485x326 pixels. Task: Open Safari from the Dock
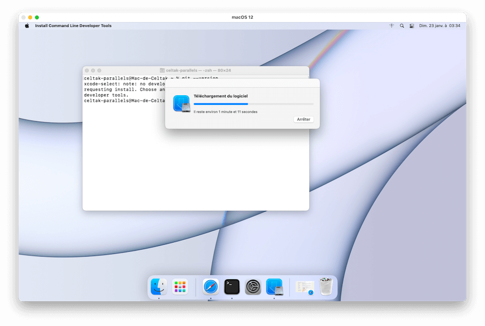(210, 287)
